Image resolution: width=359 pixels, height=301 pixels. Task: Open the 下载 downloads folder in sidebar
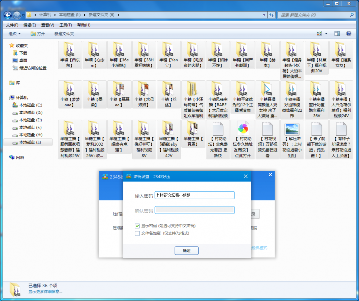click(23, 53)
